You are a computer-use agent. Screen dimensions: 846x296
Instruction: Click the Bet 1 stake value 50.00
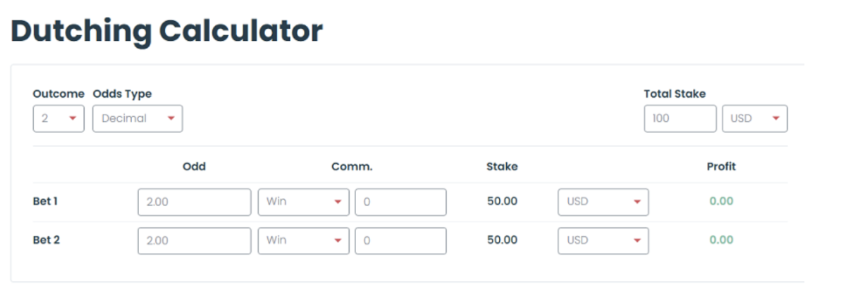[x=502, y=202]
